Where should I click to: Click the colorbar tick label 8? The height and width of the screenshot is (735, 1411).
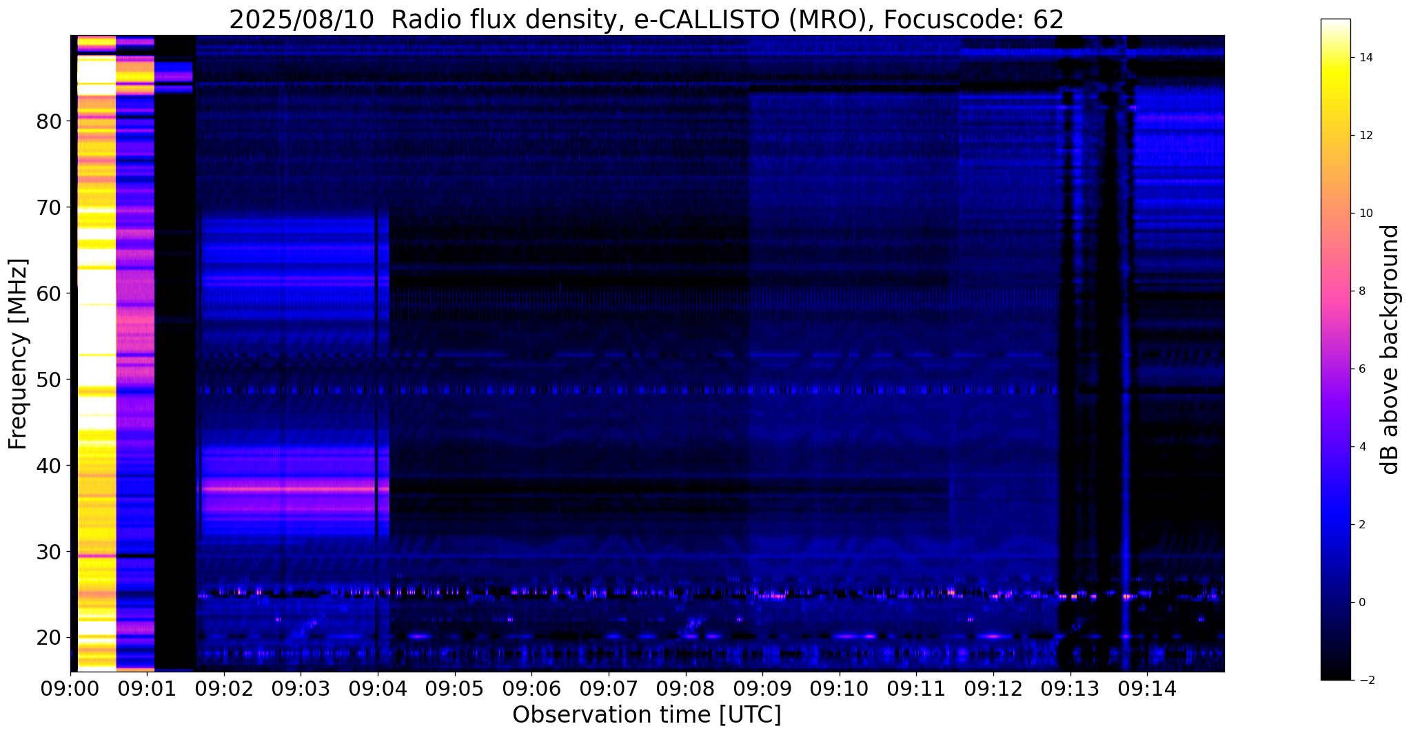(1362, 291)
